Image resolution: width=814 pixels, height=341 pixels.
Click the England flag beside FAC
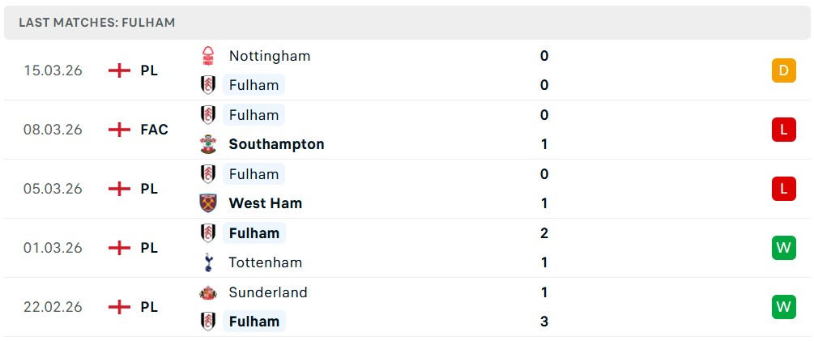tap(119, 130)
